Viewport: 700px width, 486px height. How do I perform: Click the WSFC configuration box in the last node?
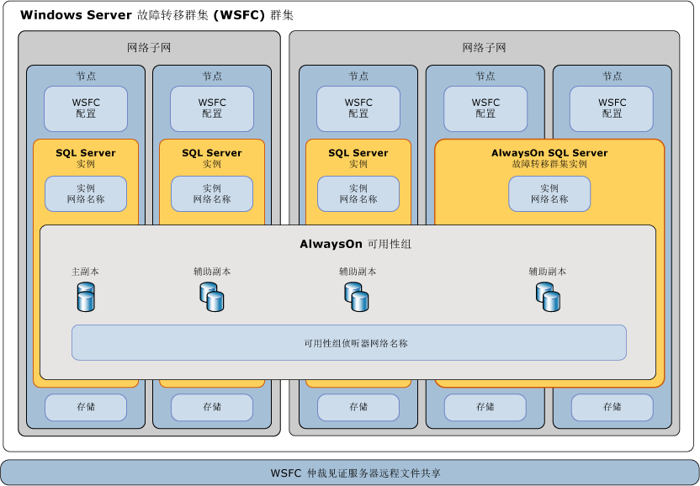(x=611, y=108)
